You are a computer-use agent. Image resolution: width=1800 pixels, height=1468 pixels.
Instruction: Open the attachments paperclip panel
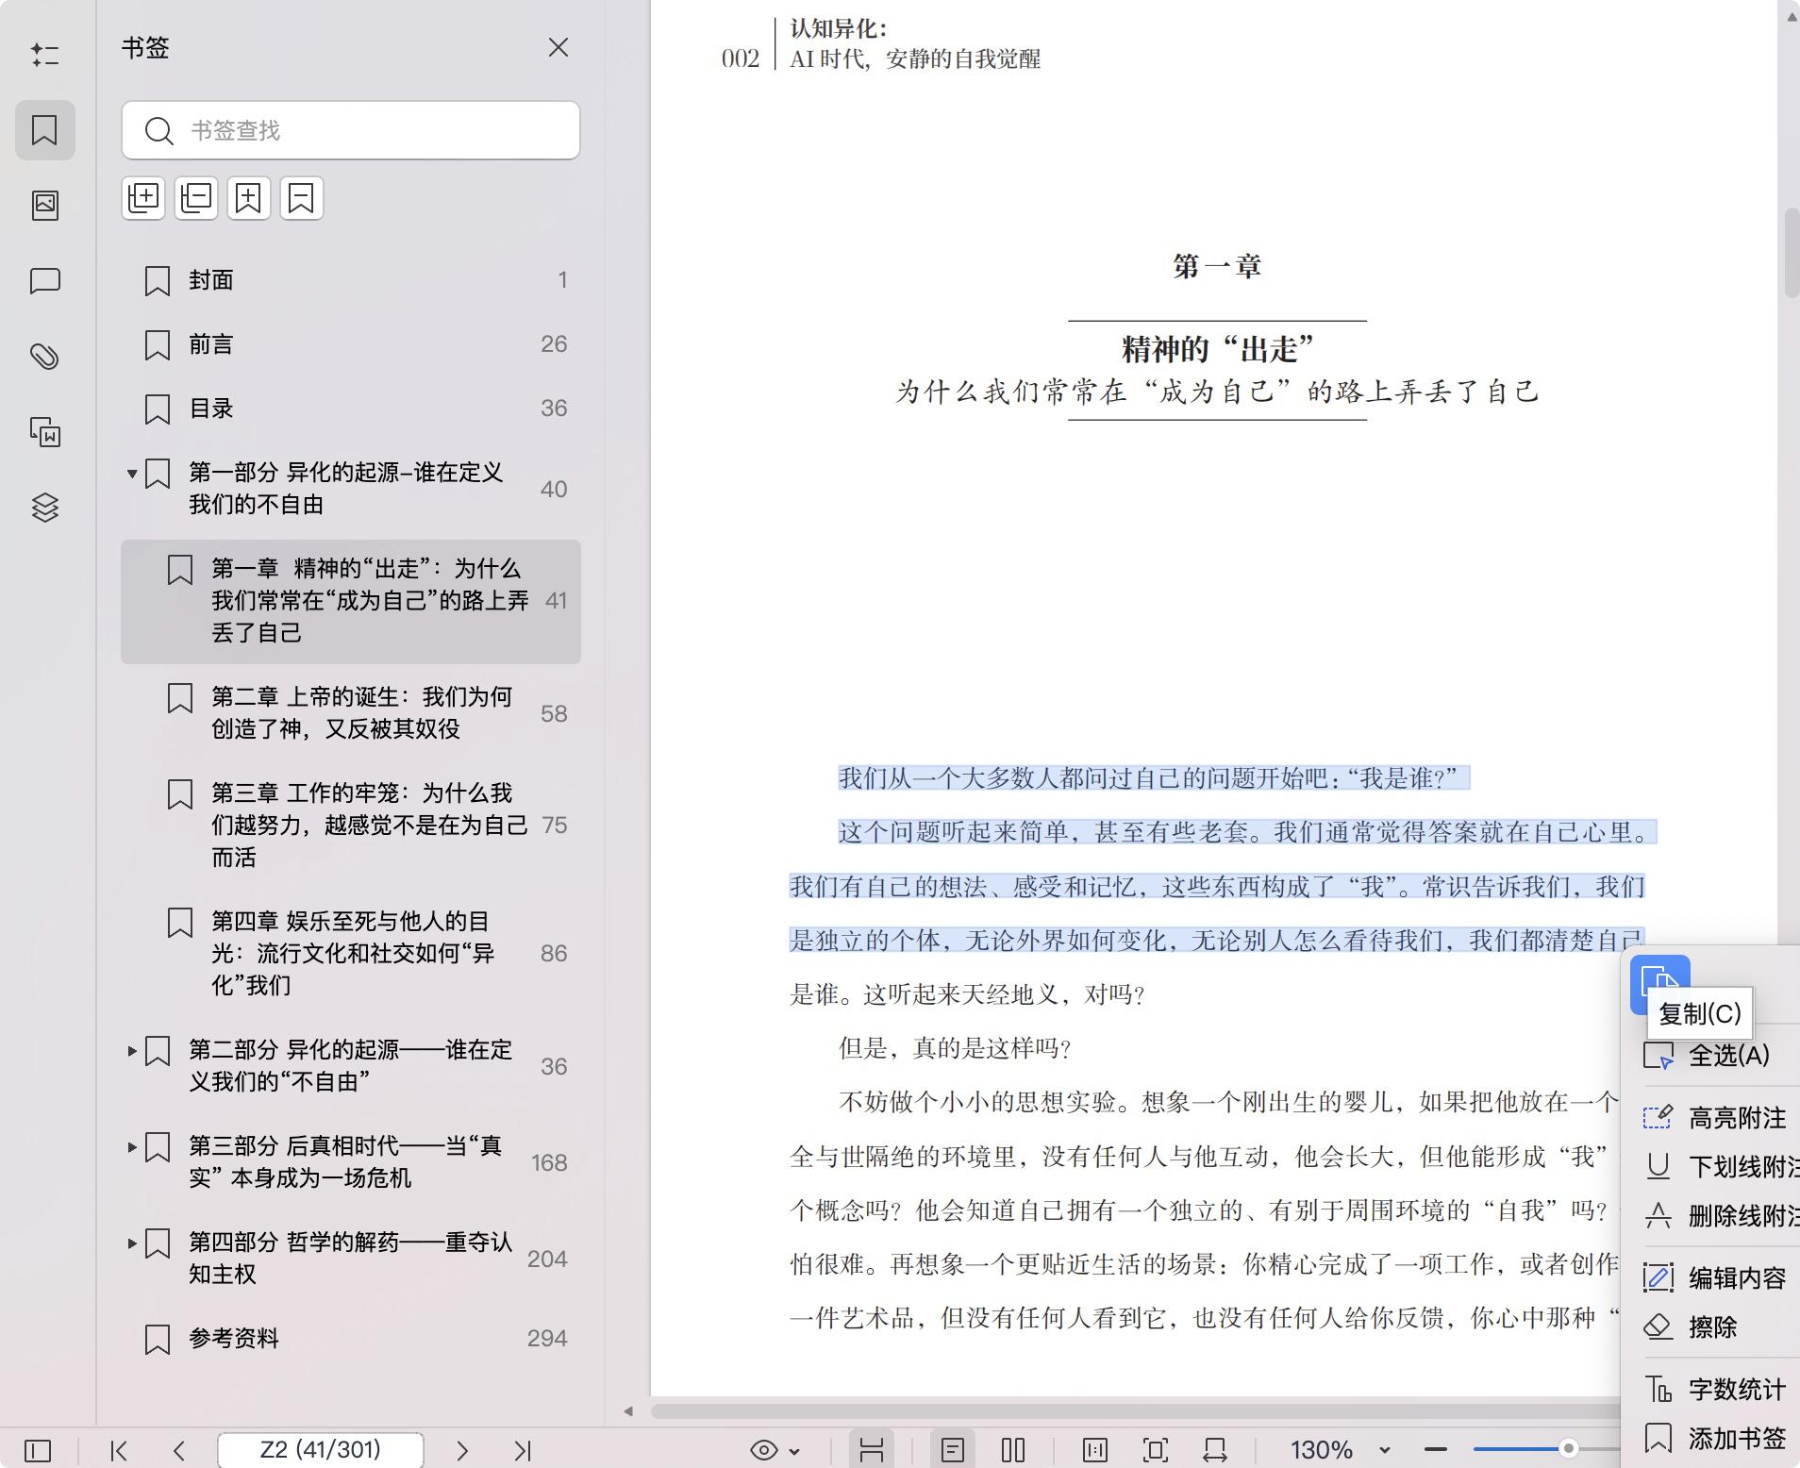tap(44, 356)
